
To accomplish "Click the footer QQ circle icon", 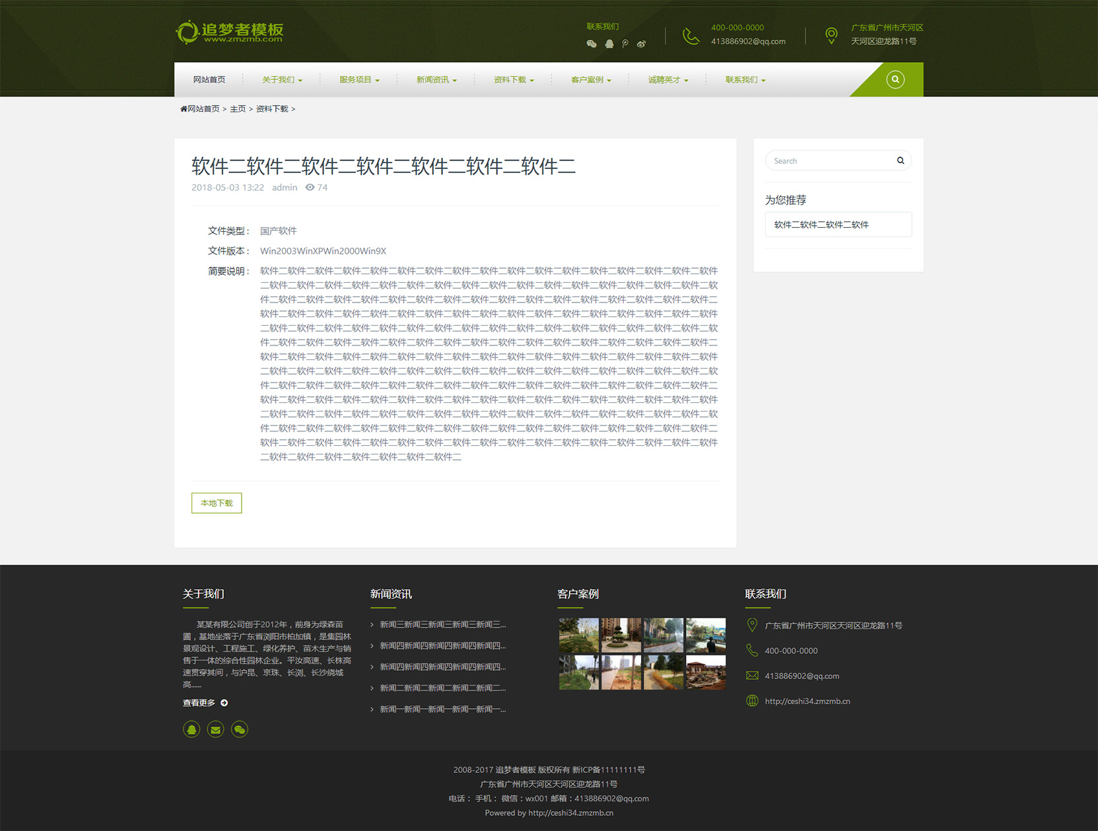I will 191,729.
